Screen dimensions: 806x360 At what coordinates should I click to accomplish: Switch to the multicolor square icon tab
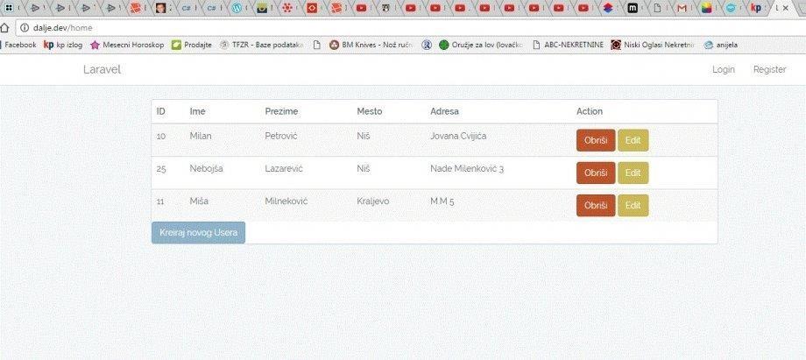(x=707, y=8)
